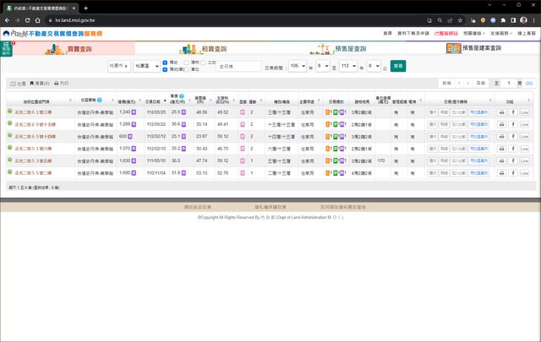Expand the 桃園區 district dropdown

(145, 65)
